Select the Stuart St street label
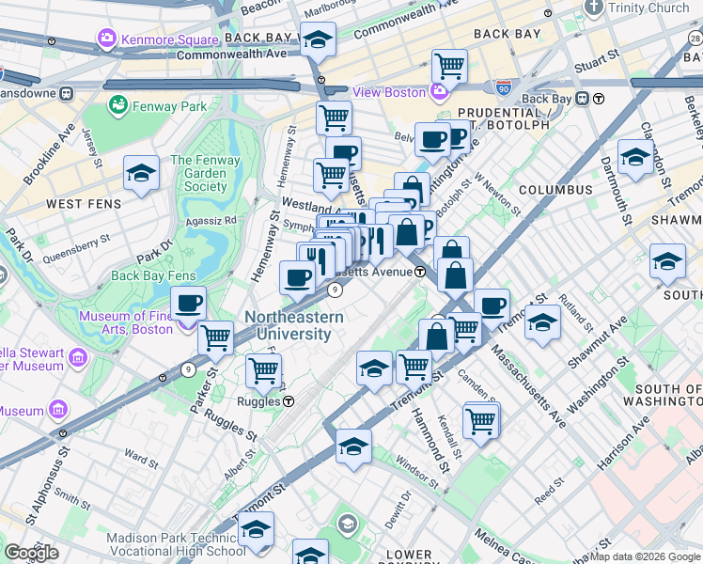 click(597, 61)
